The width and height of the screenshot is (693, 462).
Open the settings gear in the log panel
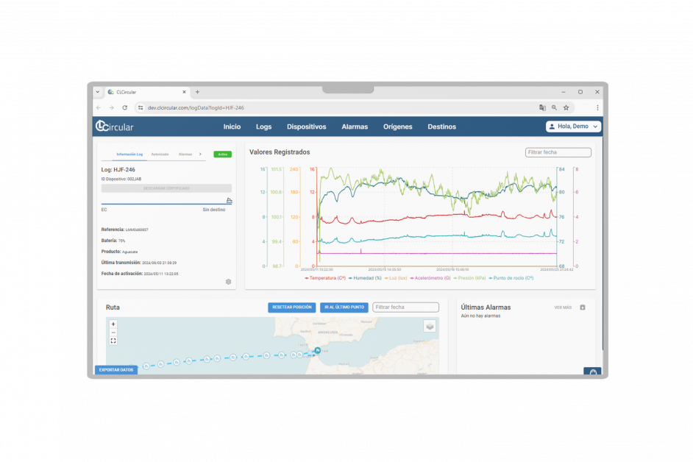228,282
